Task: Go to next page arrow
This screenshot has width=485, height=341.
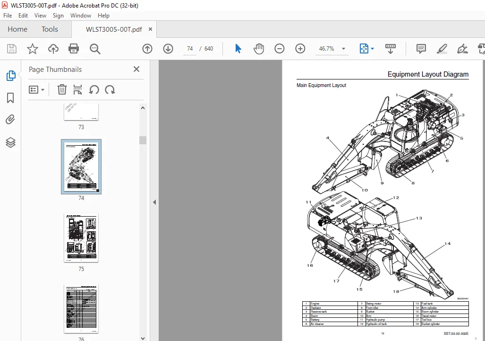Action: click(x=168, y=49)
